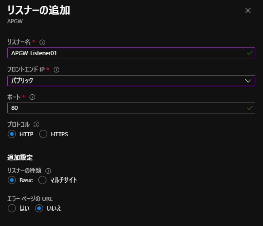Click info icon beside フロントエンド IP
This screenshot has height=226, width=263.
click(56, 70)
